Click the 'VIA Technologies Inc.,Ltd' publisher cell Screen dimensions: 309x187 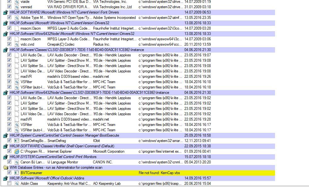(112, 7)
